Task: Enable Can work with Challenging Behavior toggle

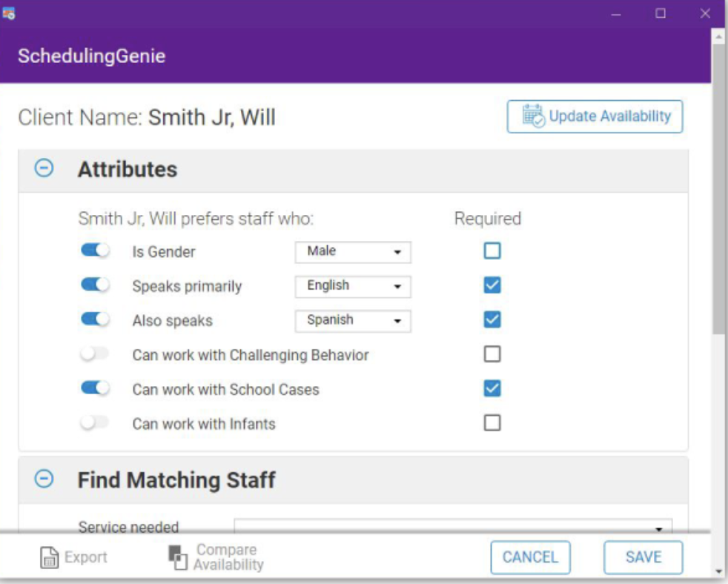Action: (95, 354)
